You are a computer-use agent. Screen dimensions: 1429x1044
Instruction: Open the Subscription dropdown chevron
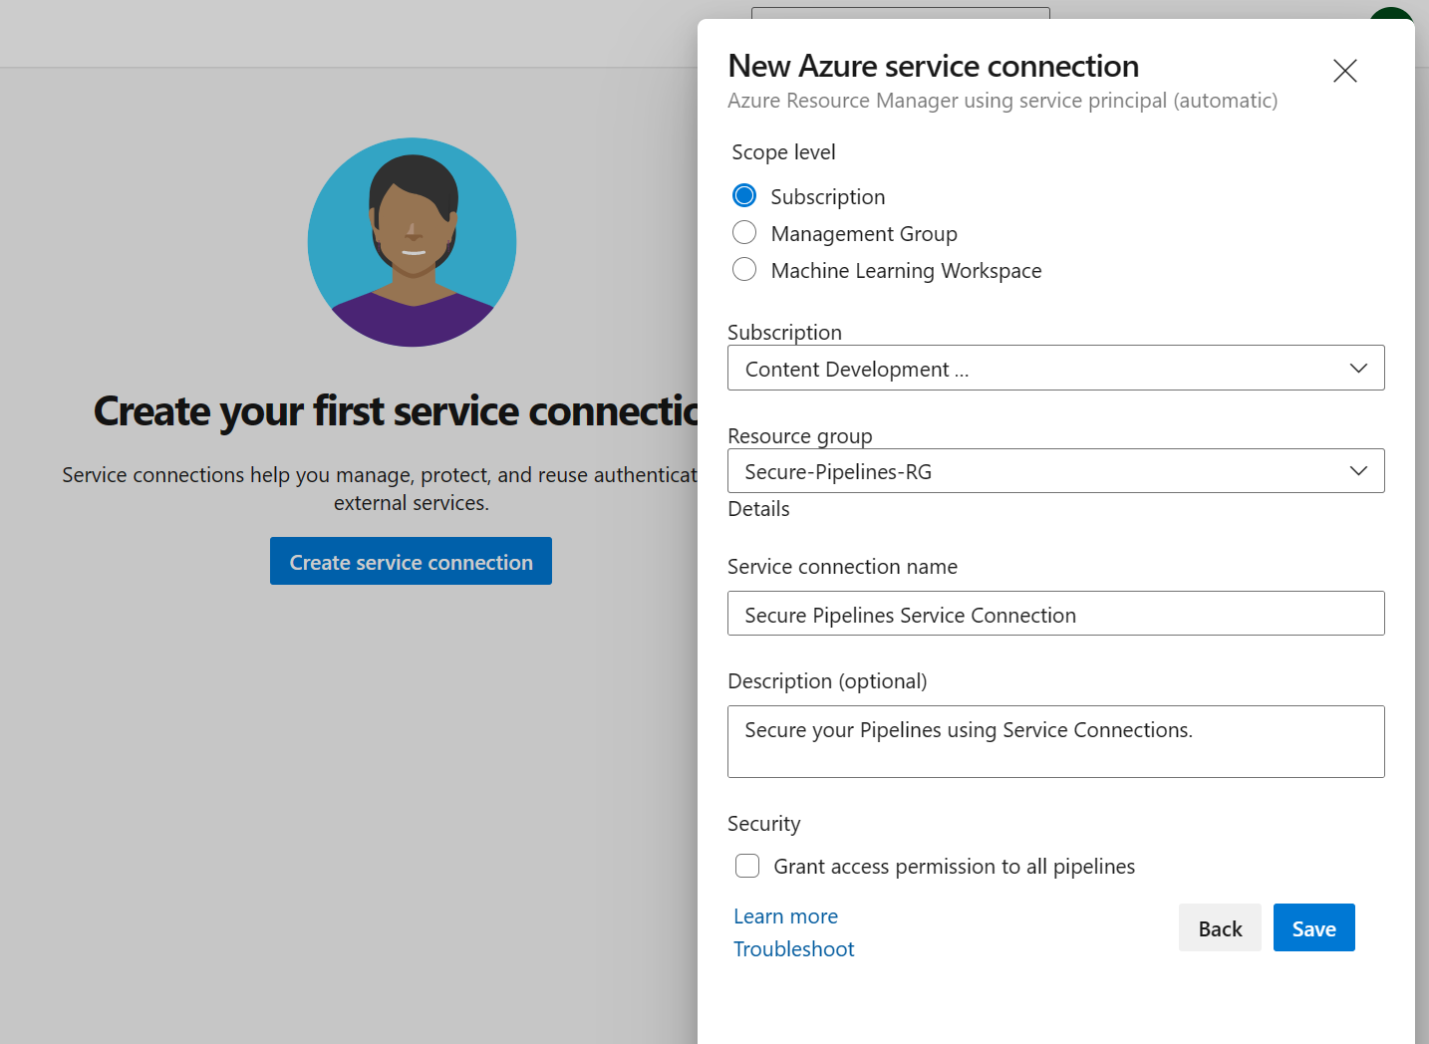[x=1358, y=368]
